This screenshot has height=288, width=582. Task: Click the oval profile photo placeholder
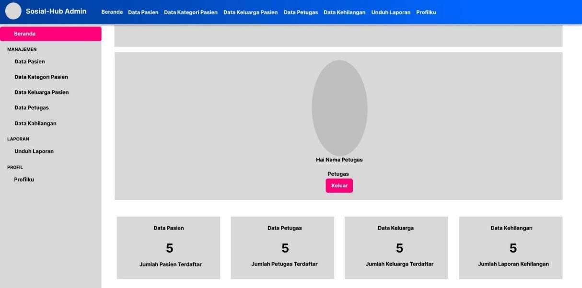[x=339, y=107]
